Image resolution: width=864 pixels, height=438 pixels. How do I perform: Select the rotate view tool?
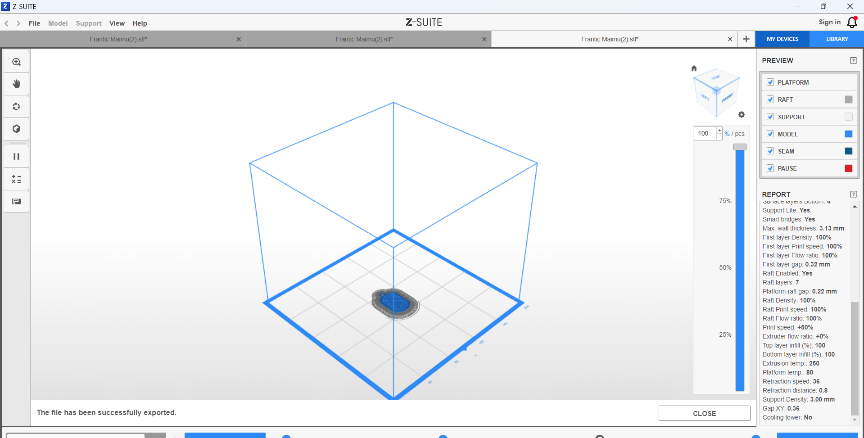pos(17,107)
